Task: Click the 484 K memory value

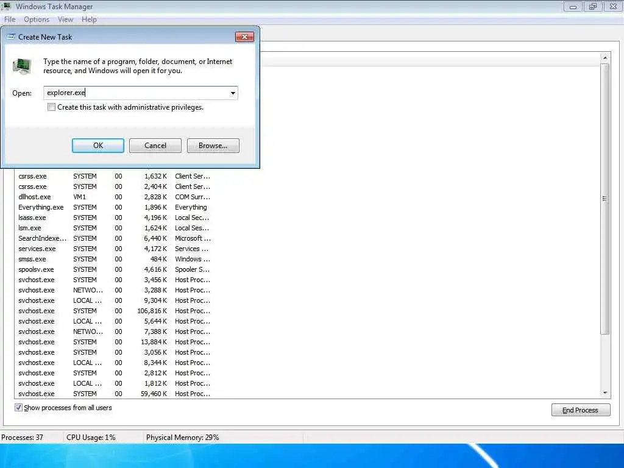Action: pos(159,259)
